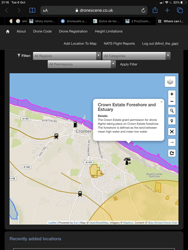The height and width of the screenshot is (250, 188).
Task: Open the map layers control
Action: (170, 81)
